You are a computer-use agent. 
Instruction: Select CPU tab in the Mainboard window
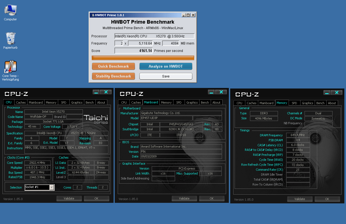click(124, 103)
